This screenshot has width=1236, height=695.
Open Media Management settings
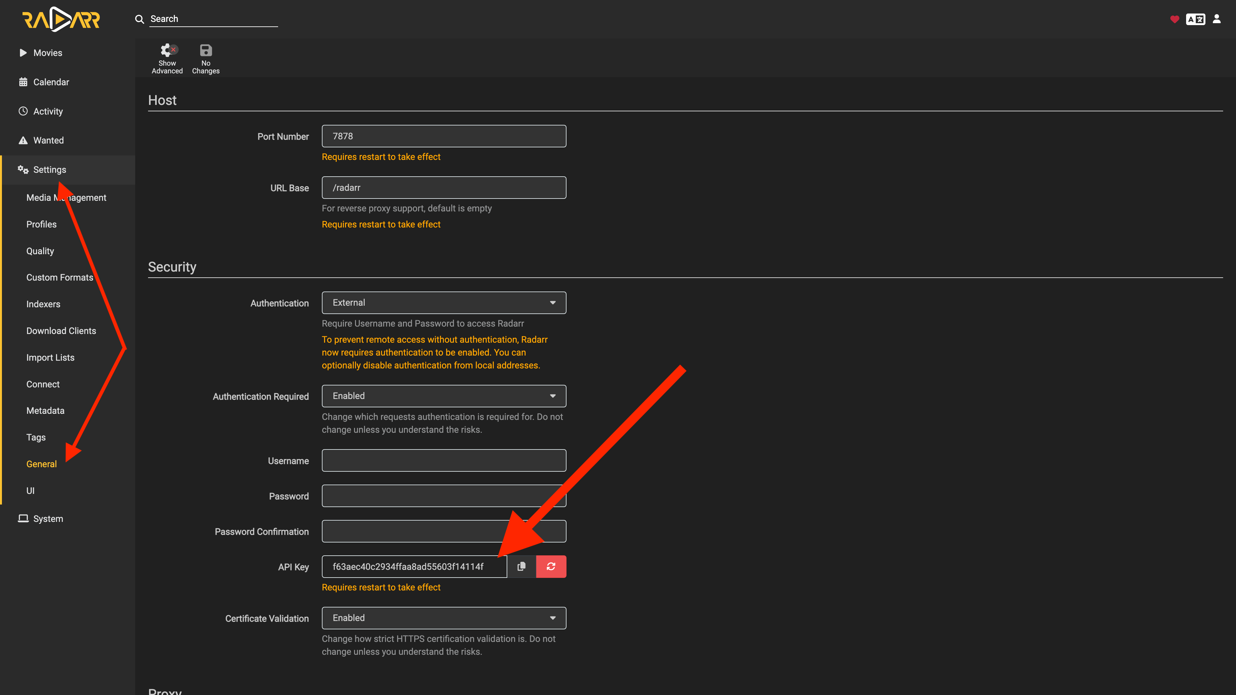click(x=66, y=198)
